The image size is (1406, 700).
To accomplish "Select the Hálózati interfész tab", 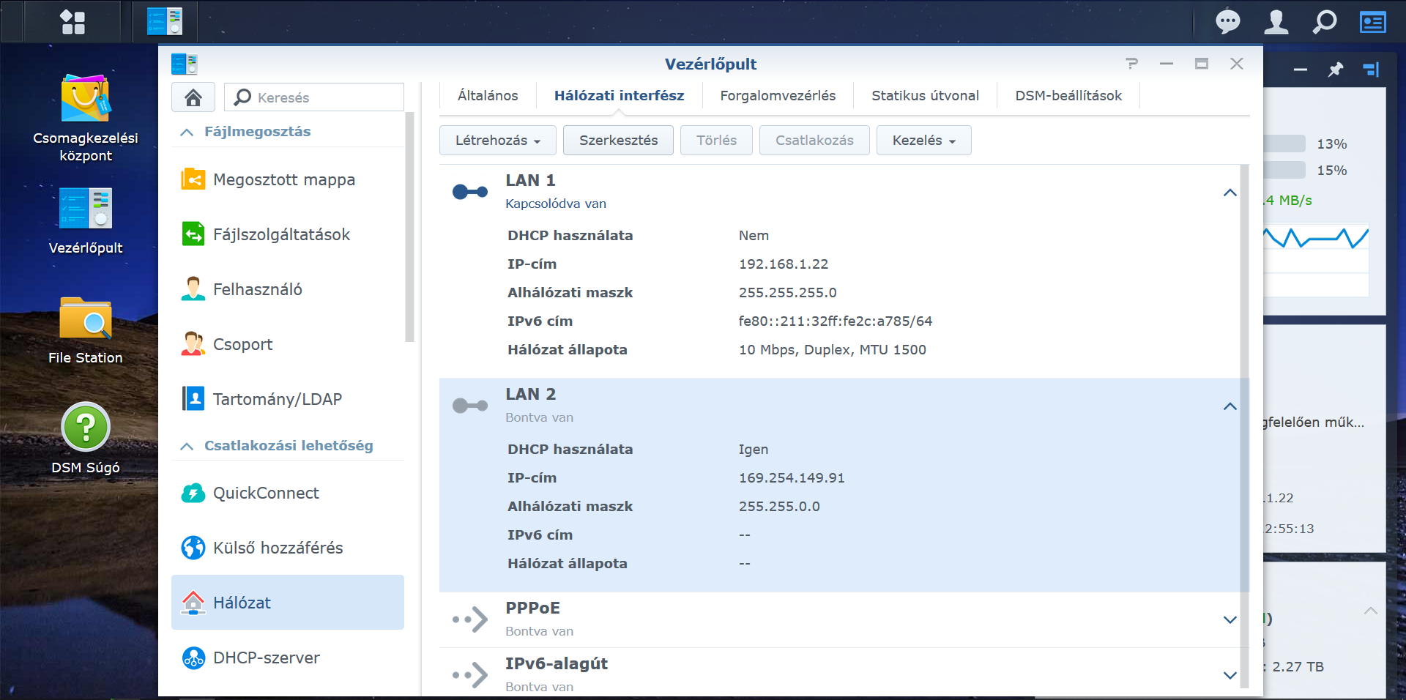I will [620, 95].
